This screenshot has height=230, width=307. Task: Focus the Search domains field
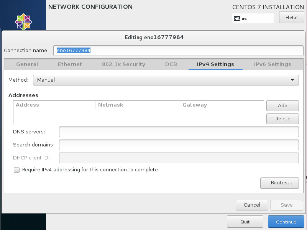coord(179,145)
